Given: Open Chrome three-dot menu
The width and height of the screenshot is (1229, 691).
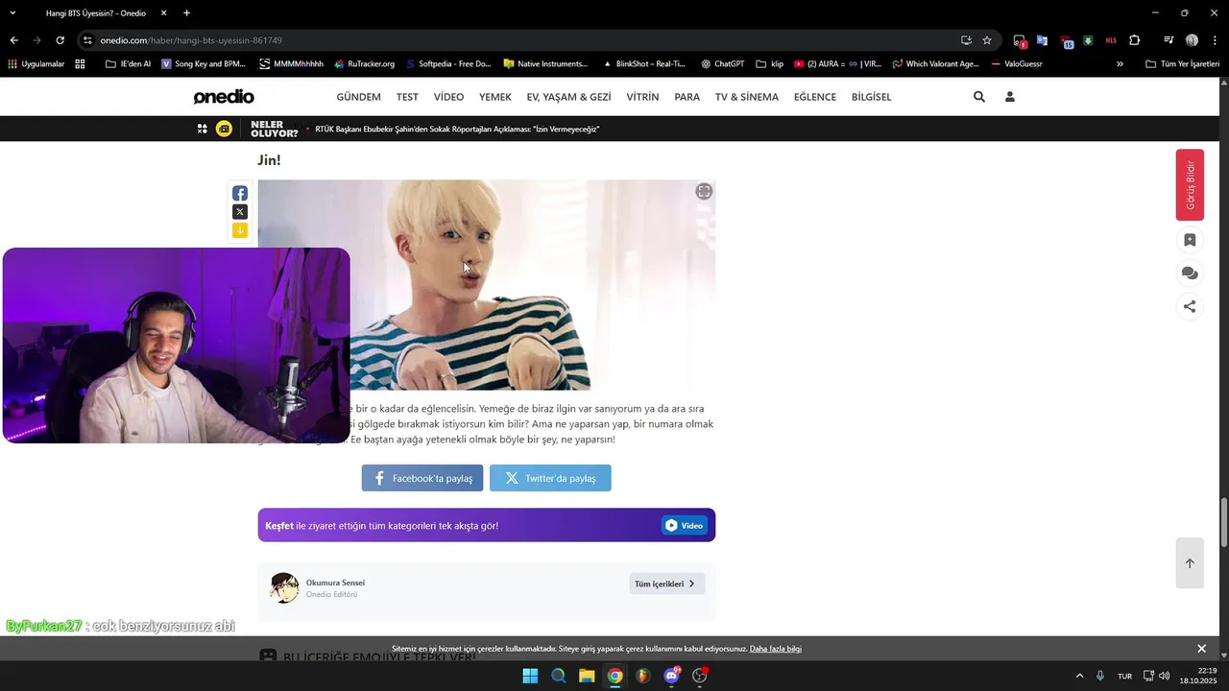Looking at the screenshot, I should [1215, 40].
